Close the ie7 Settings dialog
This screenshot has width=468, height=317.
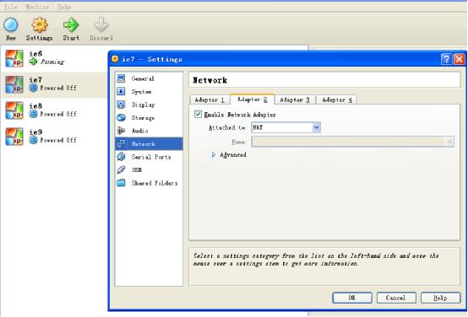pyautogui.click(x=460, y=59)
